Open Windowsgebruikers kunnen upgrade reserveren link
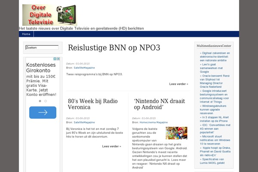The image size is (258, 172). pyautogui.click(x=213, y=110)
